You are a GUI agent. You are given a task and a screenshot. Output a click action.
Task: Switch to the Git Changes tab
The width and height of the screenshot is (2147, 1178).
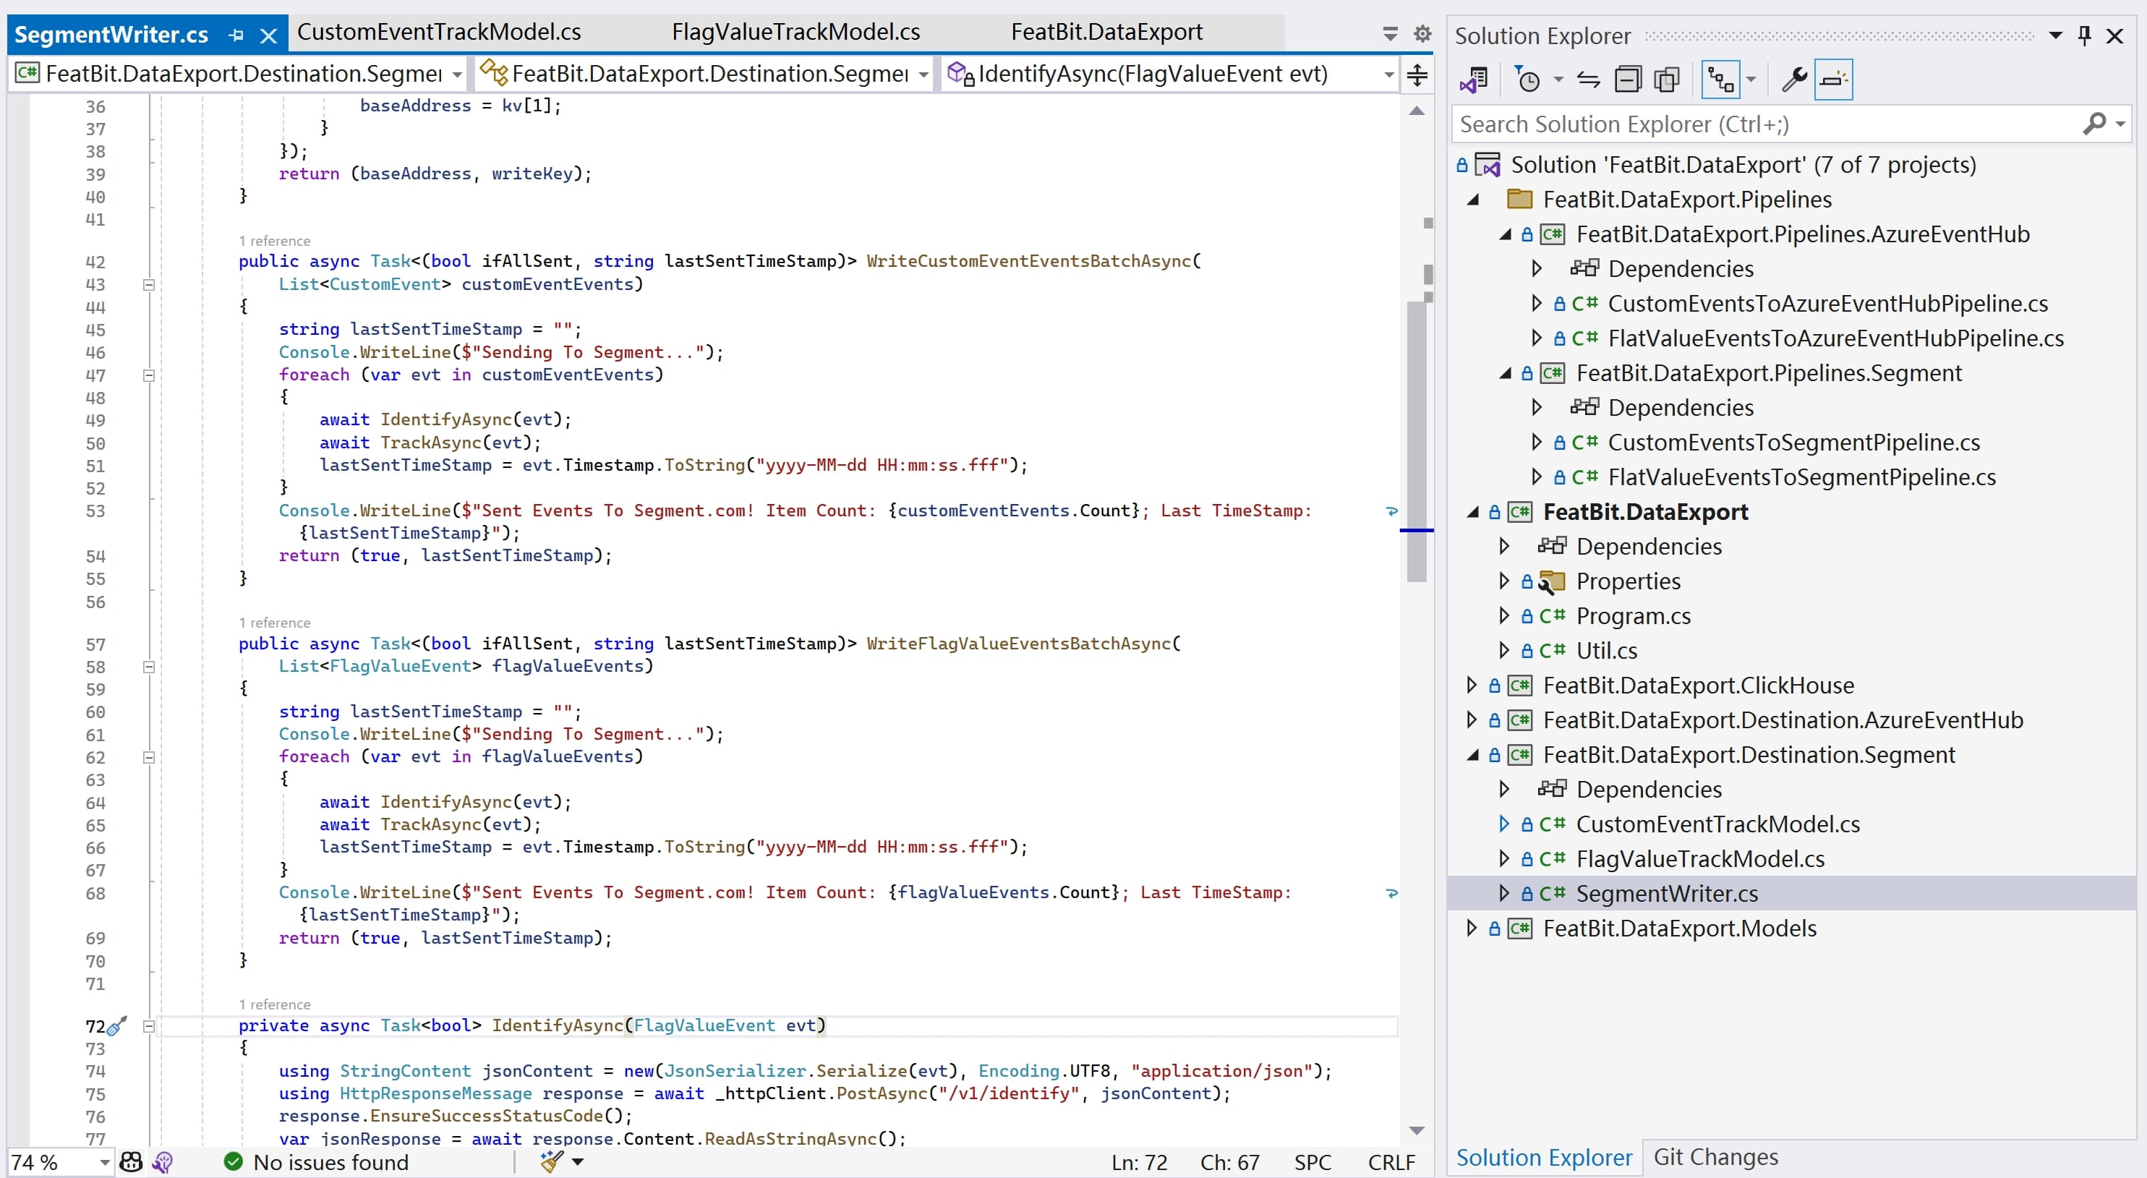click(x=1715, y=1156)
